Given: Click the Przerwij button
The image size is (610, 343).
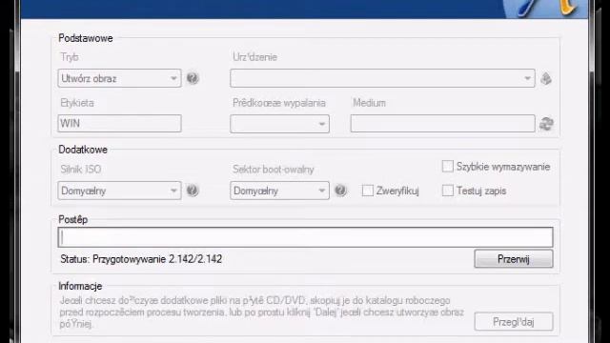Looking at the screenshot, I should click(x=514, y=259).
